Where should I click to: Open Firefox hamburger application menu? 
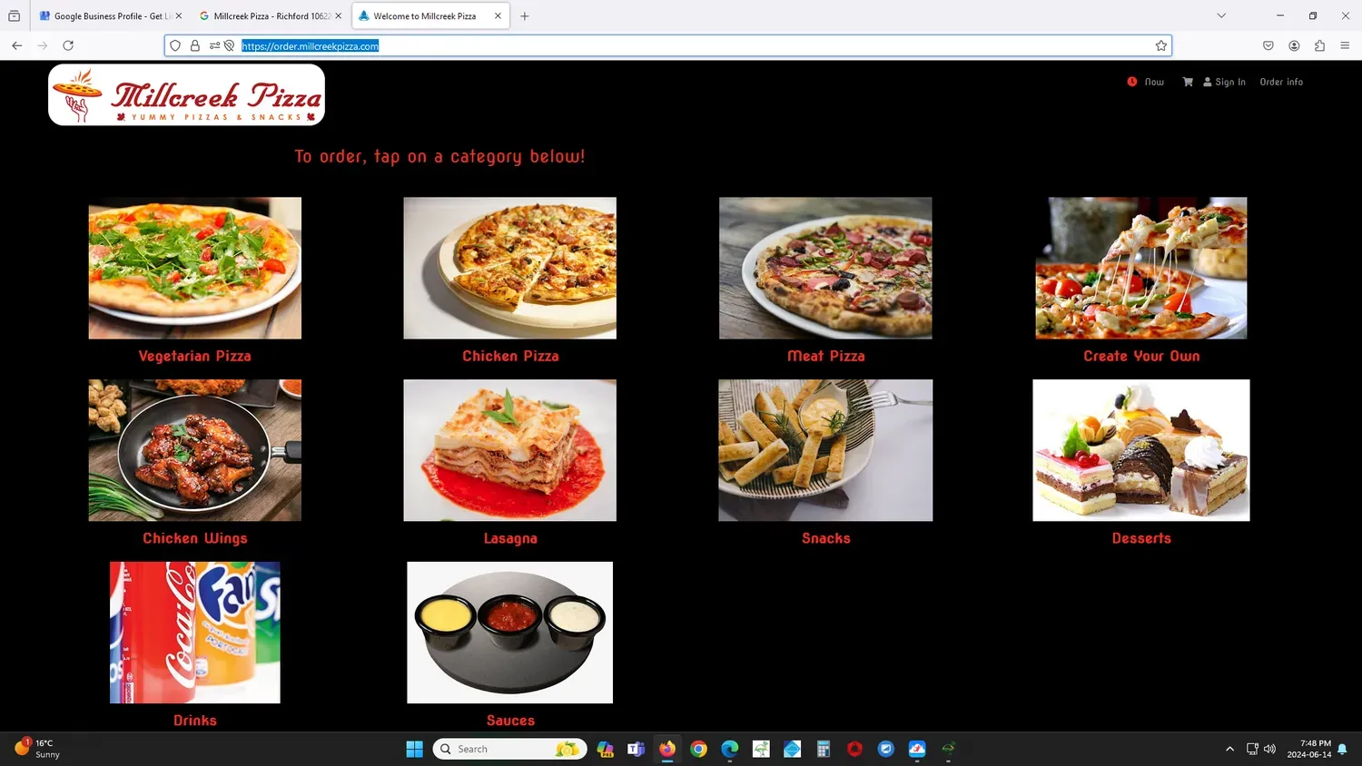1345,45
